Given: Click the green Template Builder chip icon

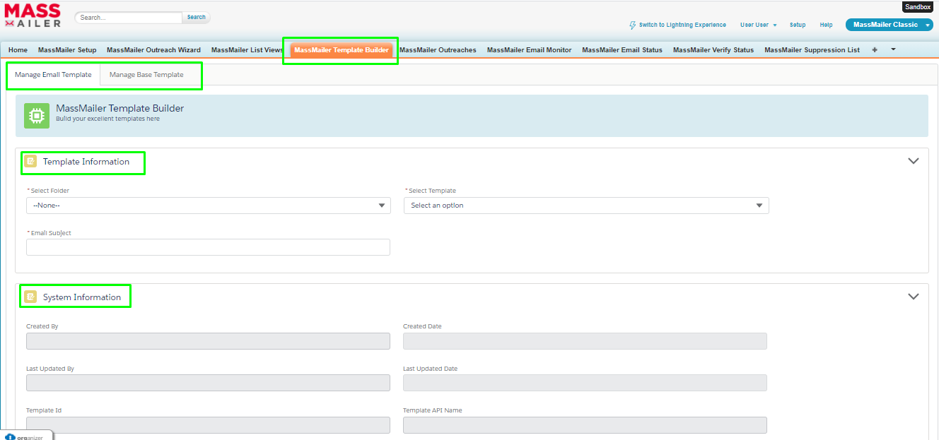Looking at the screenshot, I should click(x=36, y=115).
